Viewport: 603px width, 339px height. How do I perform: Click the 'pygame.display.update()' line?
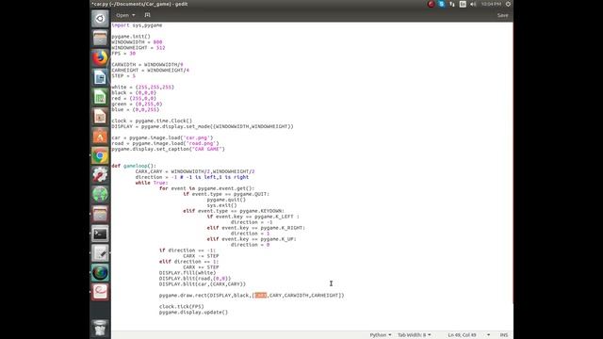pos(193,312)
